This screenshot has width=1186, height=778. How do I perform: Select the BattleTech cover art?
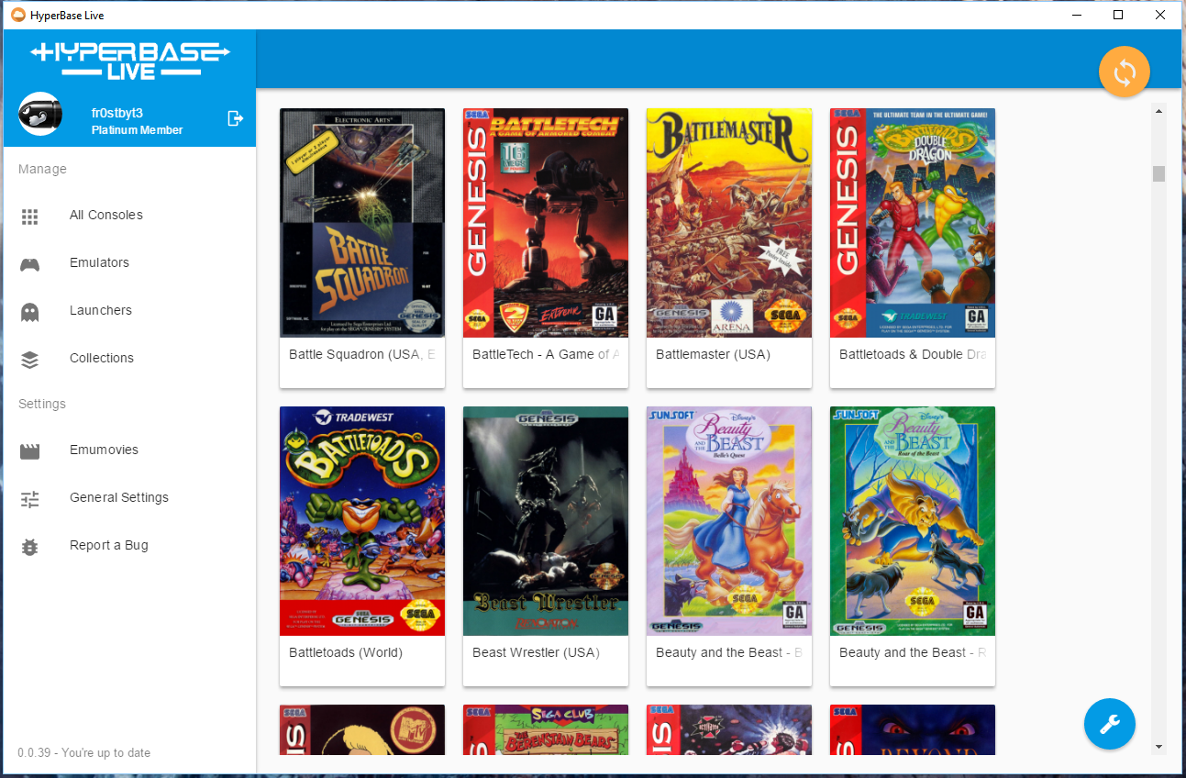[546, 223]
